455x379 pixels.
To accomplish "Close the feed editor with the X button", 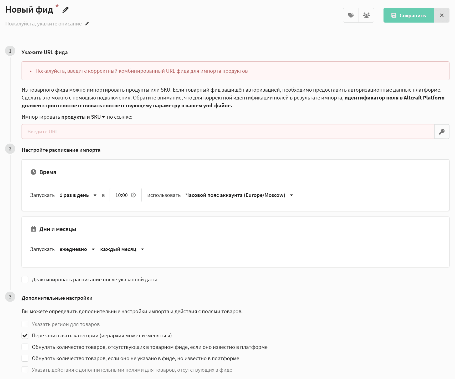I will click(x=442, y=15).
